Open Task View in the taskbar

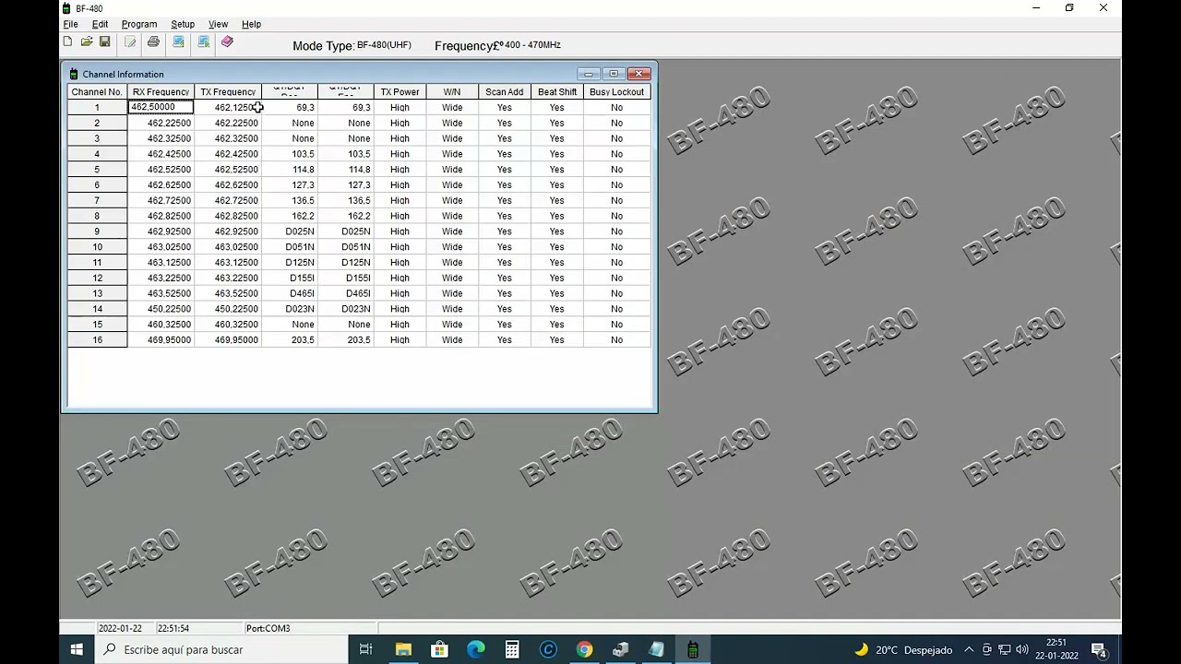(x=365, y=649)
